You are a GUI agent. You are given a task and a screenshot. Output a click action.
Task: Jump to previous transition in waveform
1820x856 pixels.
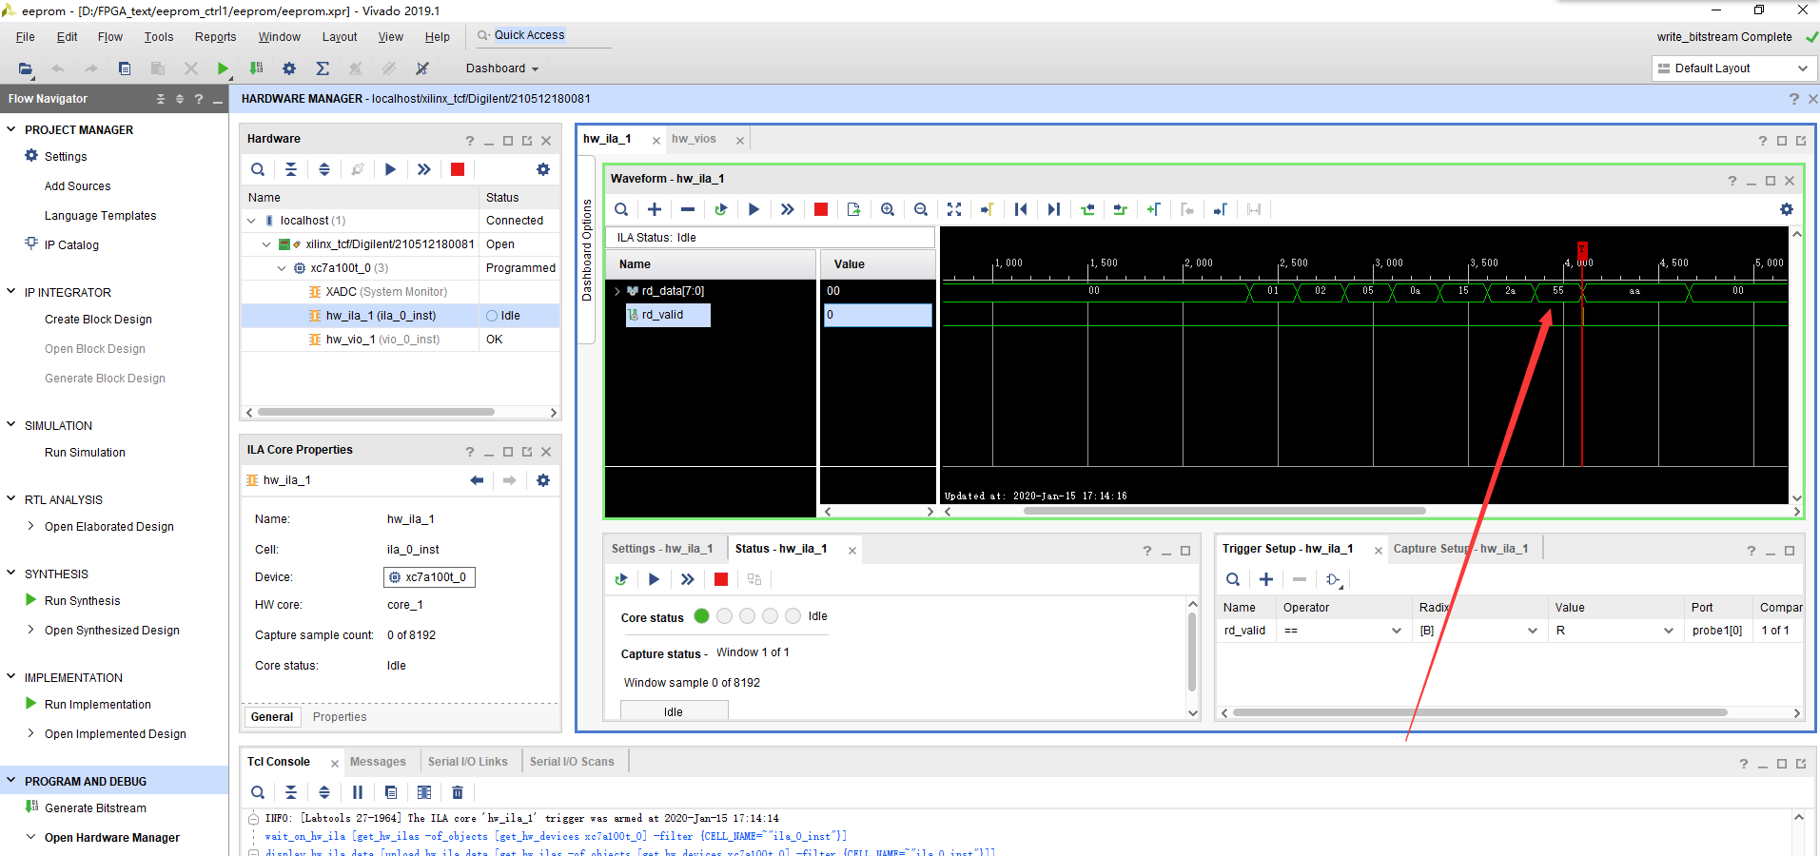pyautogui.click(x=1087, y=209)
